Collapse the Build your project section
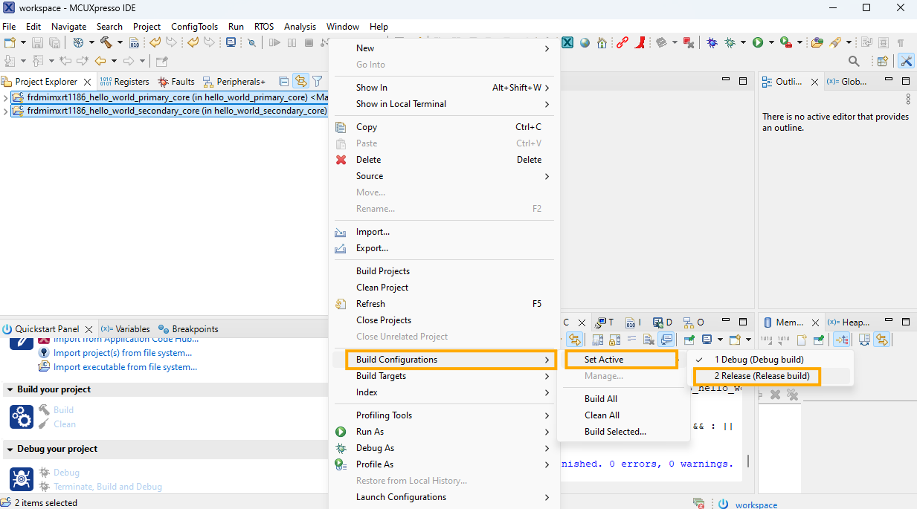Viewport: 917px width, 509px height. [x=9, y=390]
